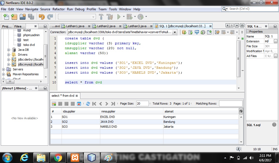
Task: Expand the Servers tree node
Action: pos(3,69)
